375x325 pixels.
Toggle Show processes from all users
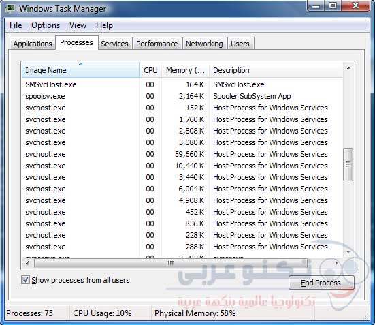(x=25, y=280)
